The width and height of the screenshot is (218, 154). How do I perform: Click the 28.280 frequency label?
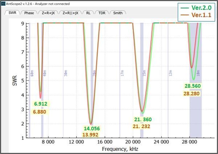click(x=192, y=94)
